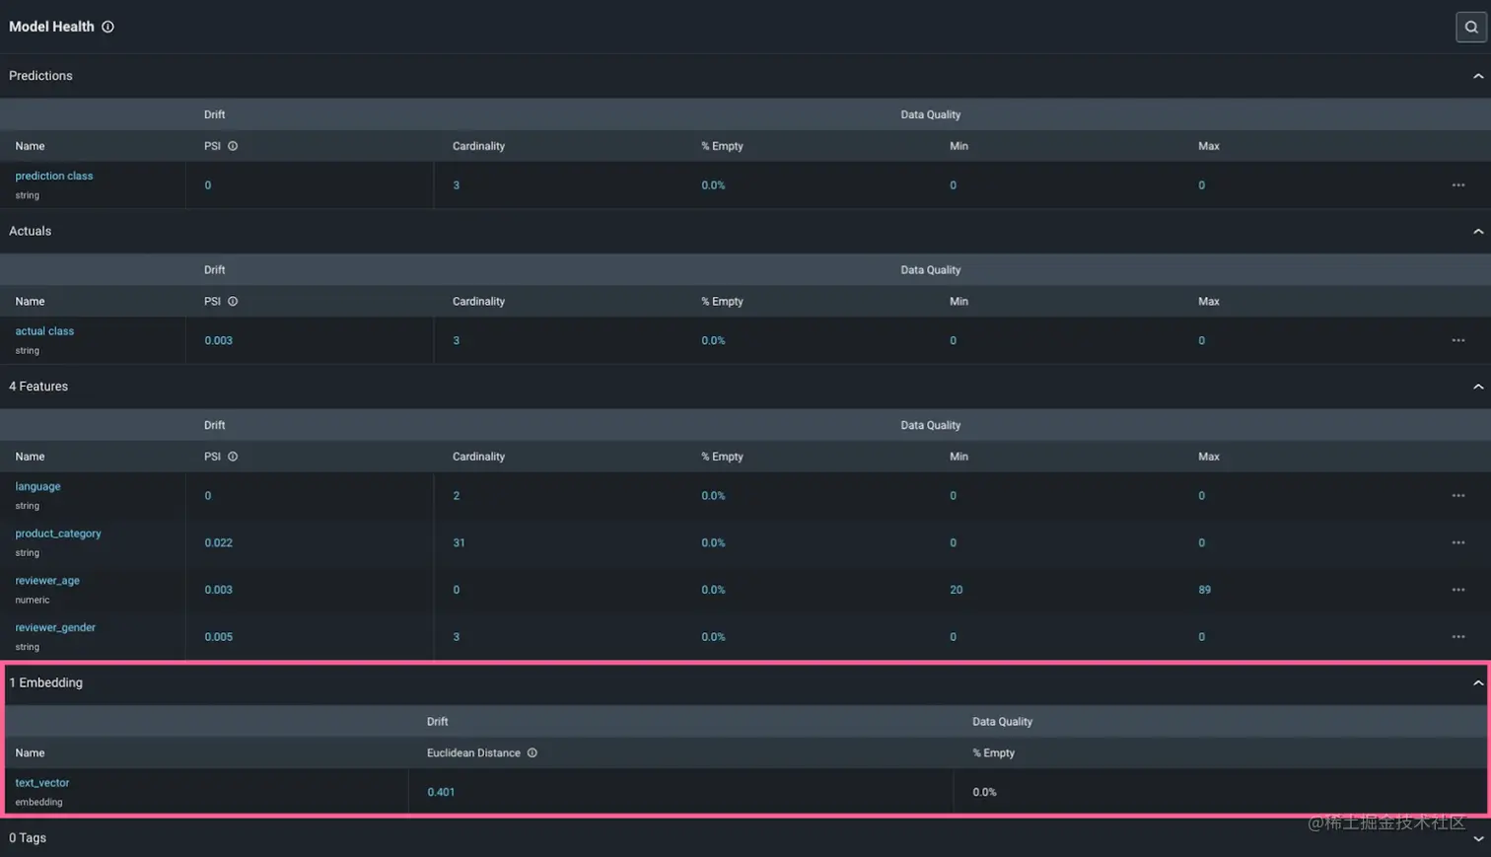The height and width of the screenshot is (857, 1491).
Task: Open more options for actual class row
Action: 1457,340
